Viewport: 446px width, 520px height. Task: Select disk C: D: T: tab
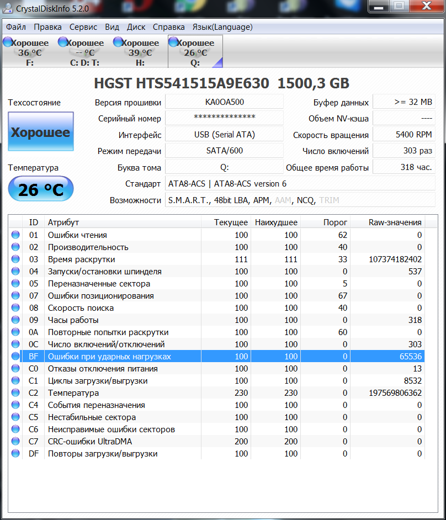coord(84,52)
